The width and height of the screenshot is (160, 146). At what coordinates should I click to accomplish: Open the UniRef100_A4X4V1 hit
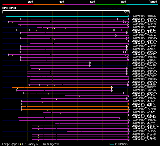pos(143,68)
